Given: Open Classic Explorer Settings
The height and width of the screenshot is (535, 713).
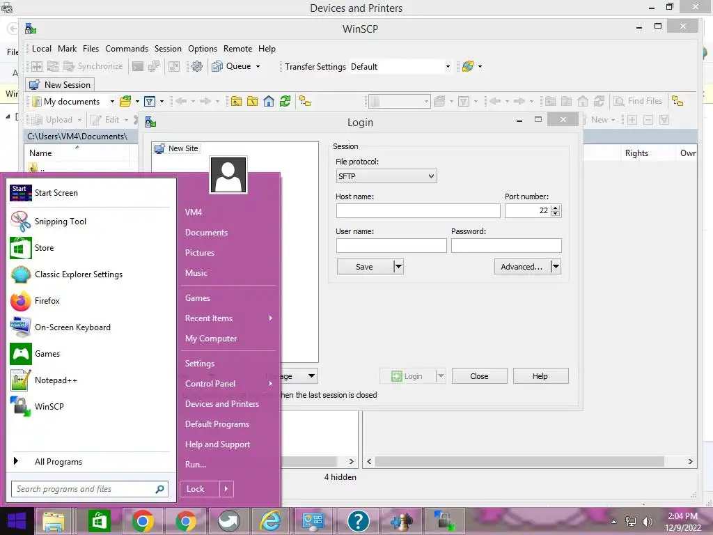Looking at the screenshot, I should tap(90, 274).
